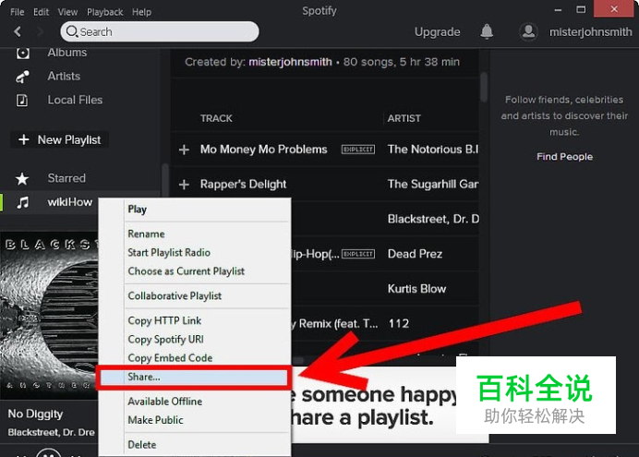Viewport: 639px width, 457px height.
Task: Open the File menu
Action: [x=18, y=12]
